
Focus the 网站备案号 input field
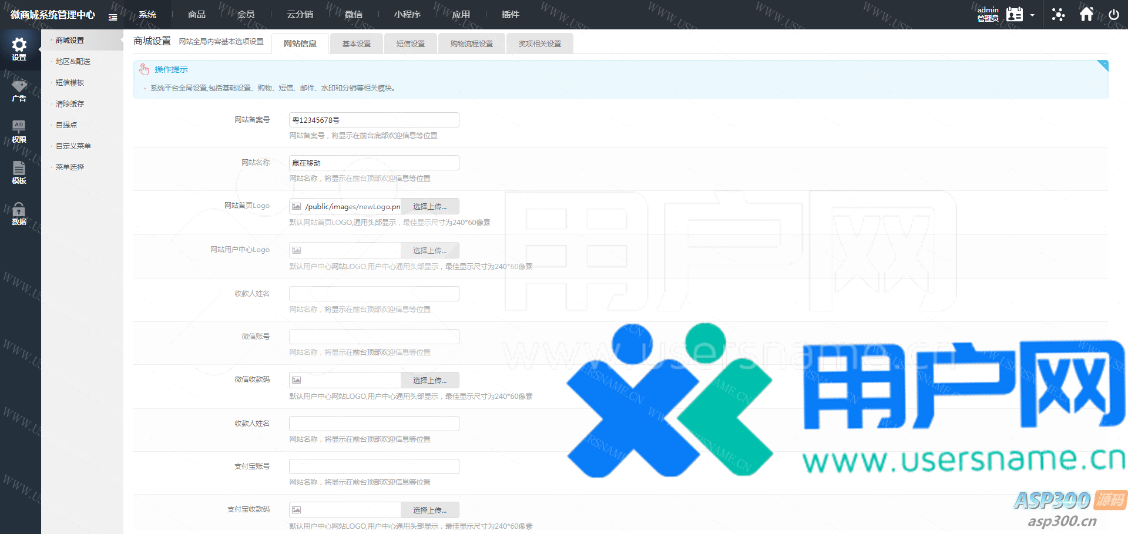374,120
